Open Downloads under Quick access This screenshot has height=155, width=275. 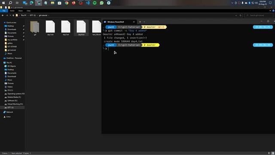12,29
